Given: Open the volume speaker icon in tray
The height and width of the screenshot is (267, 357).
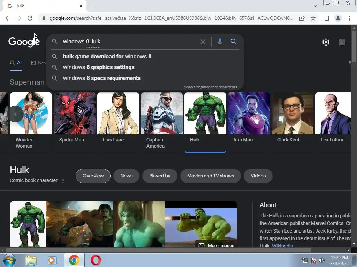Looking at the screenshot, I should click(322, 260).
